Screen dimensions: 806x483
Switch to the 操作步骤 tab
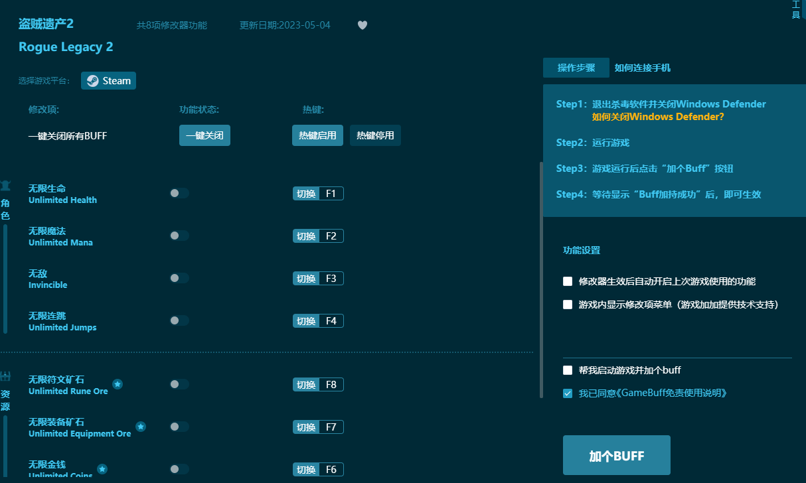pyautogui.click(x=576, y=68)
